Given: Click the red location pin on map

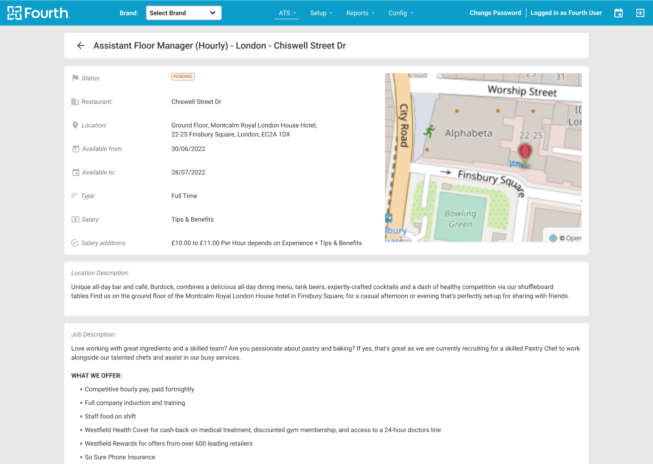Looking at the screenshot, I should [525, 151].
